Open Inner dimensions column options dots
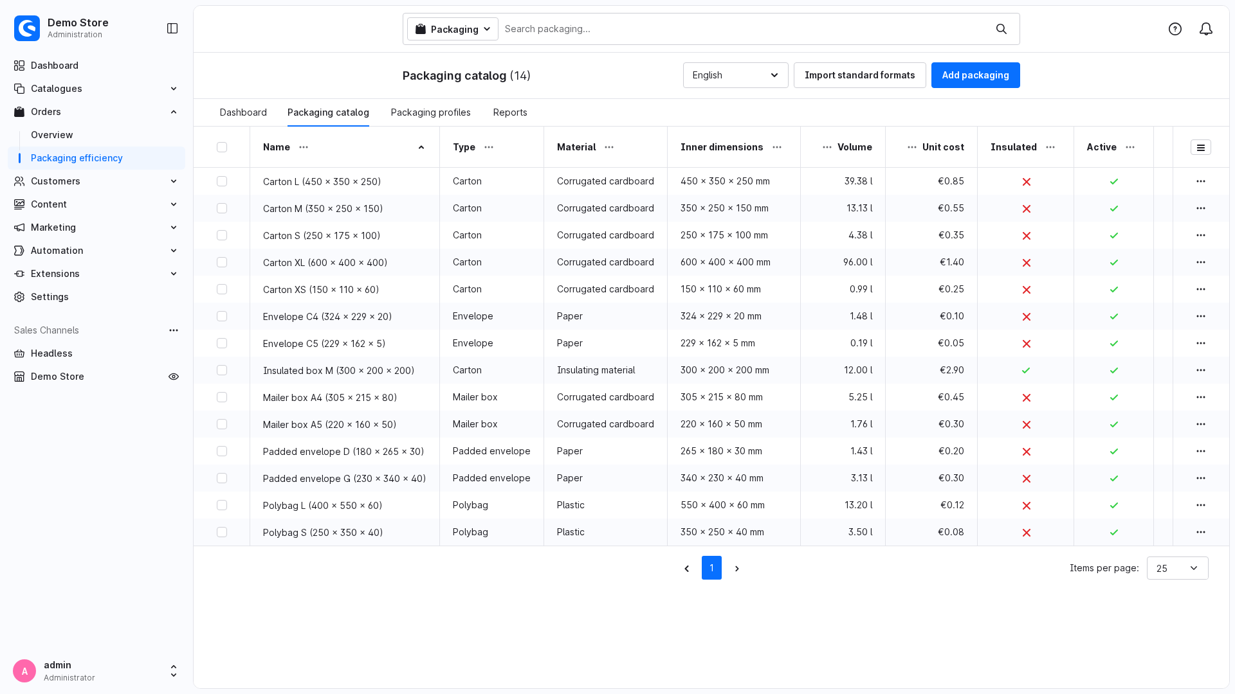The width and height of the screenshot is (1235, 694). coord(777,147)
